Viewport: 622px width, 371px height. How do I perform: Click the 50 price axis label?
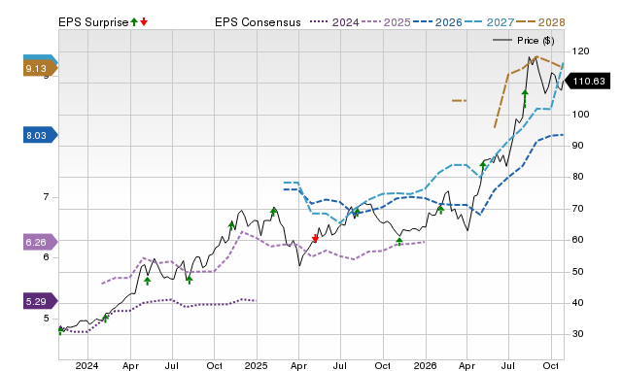click(578, 272)
